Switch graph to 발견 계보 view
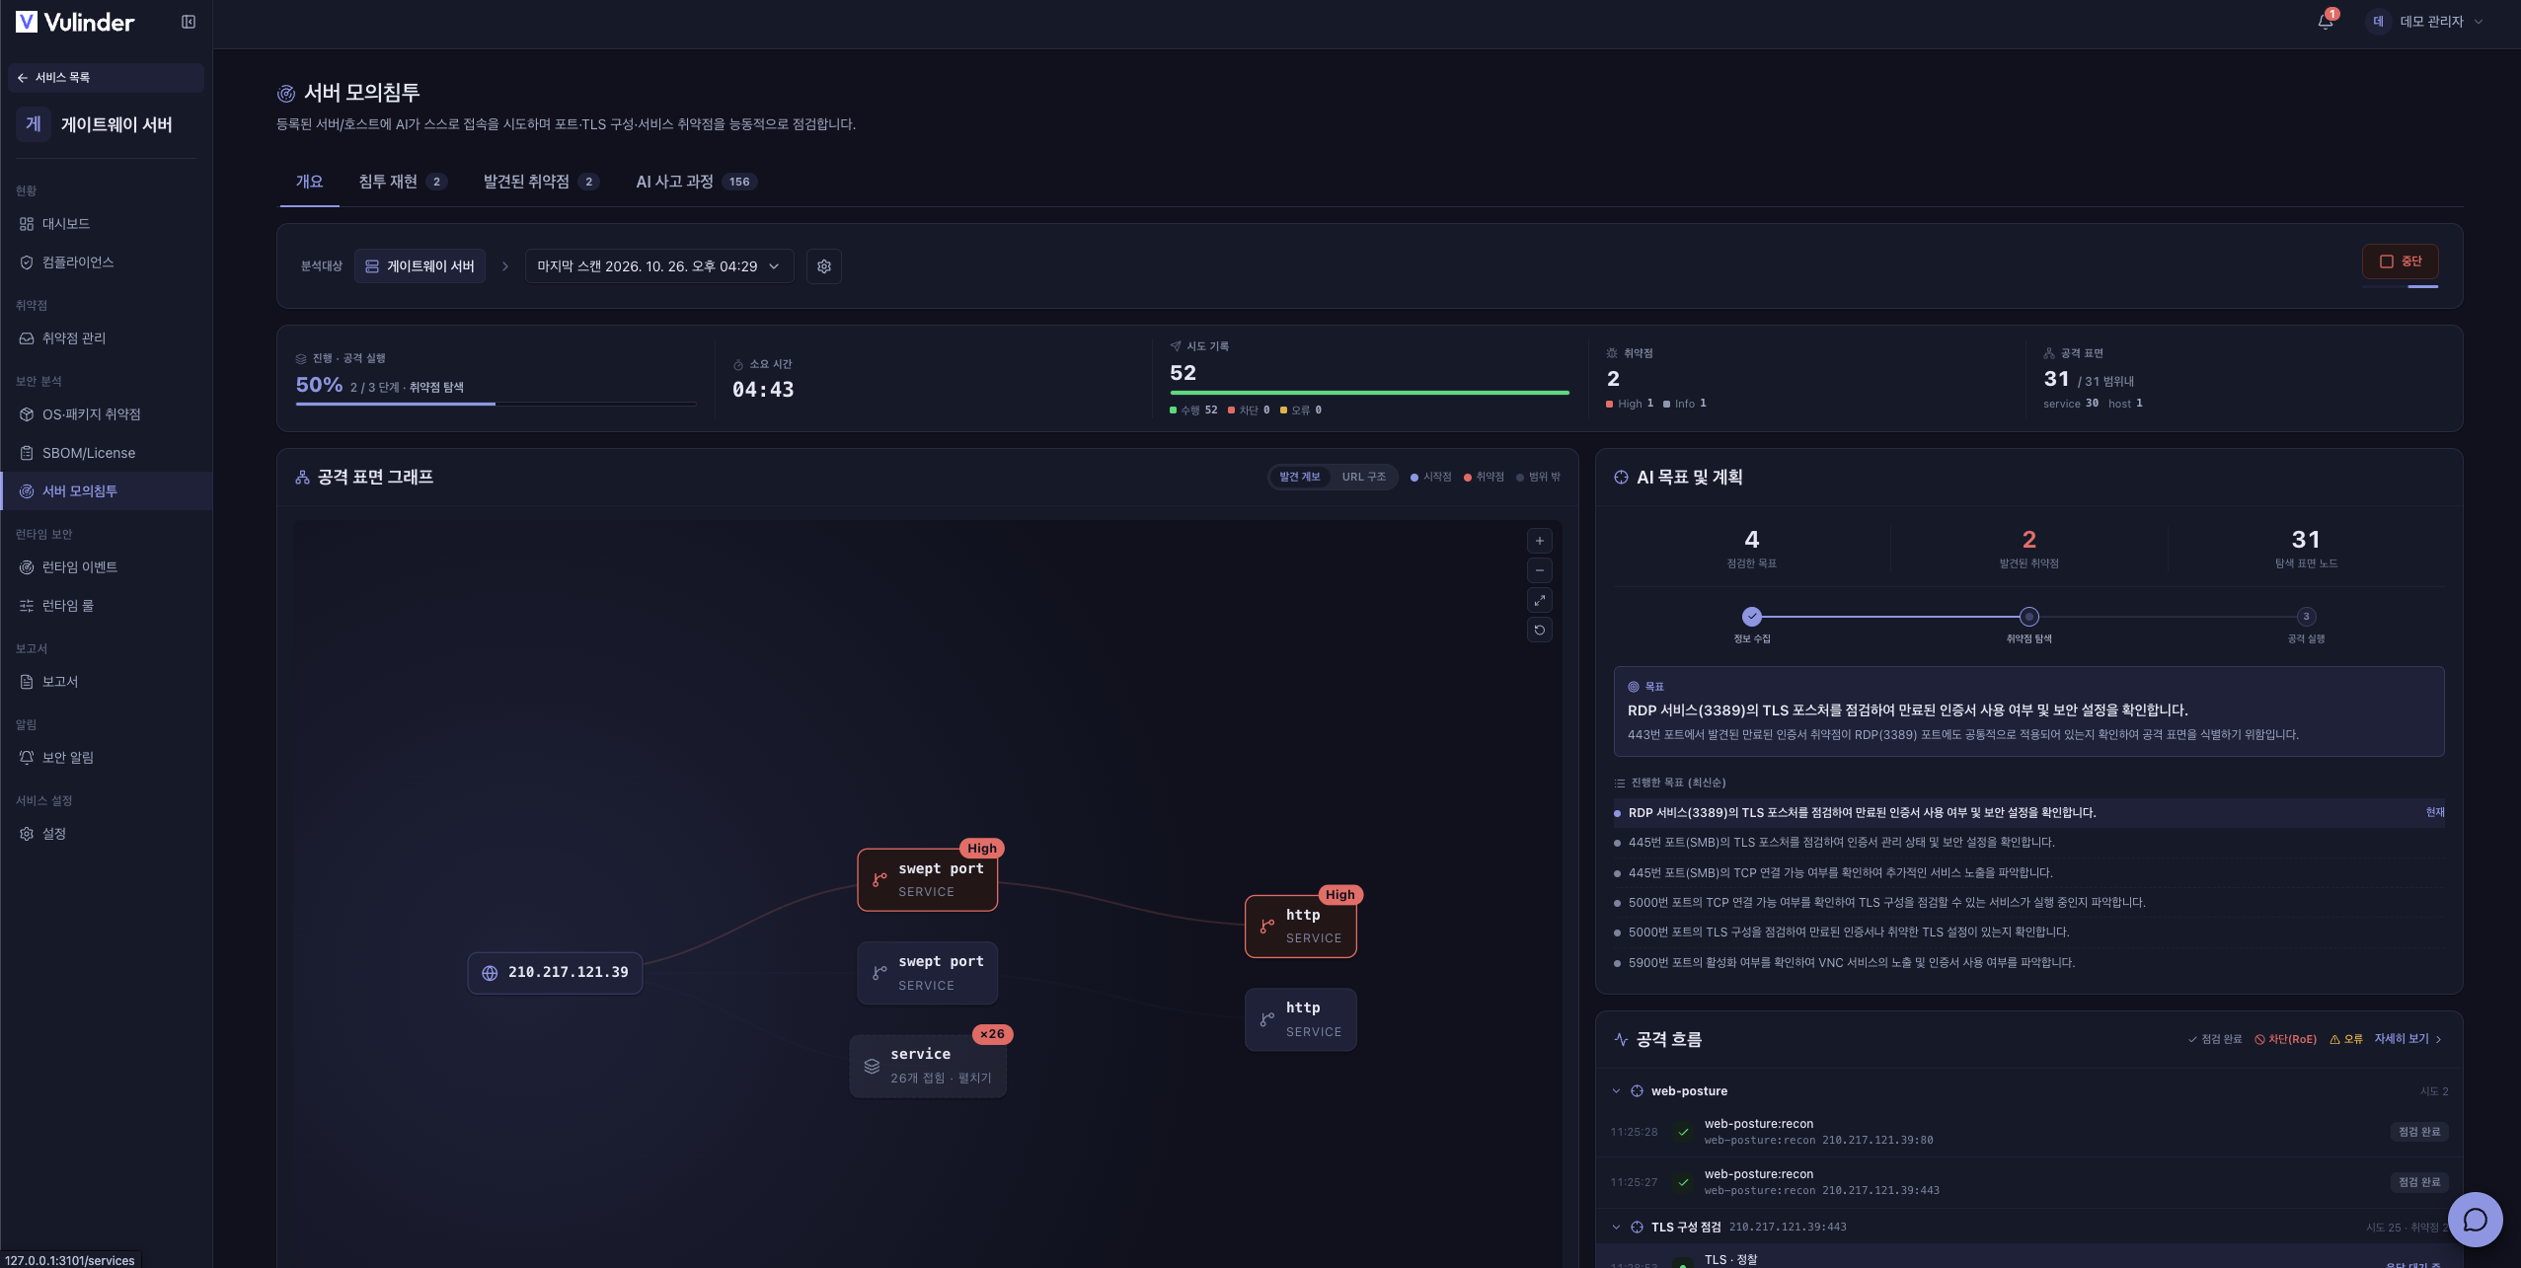Image resolution: width=2521 pixels, height=1268 pixels. point(1299,477)
